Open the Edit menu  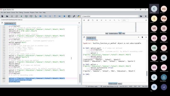tap(5, 13)
